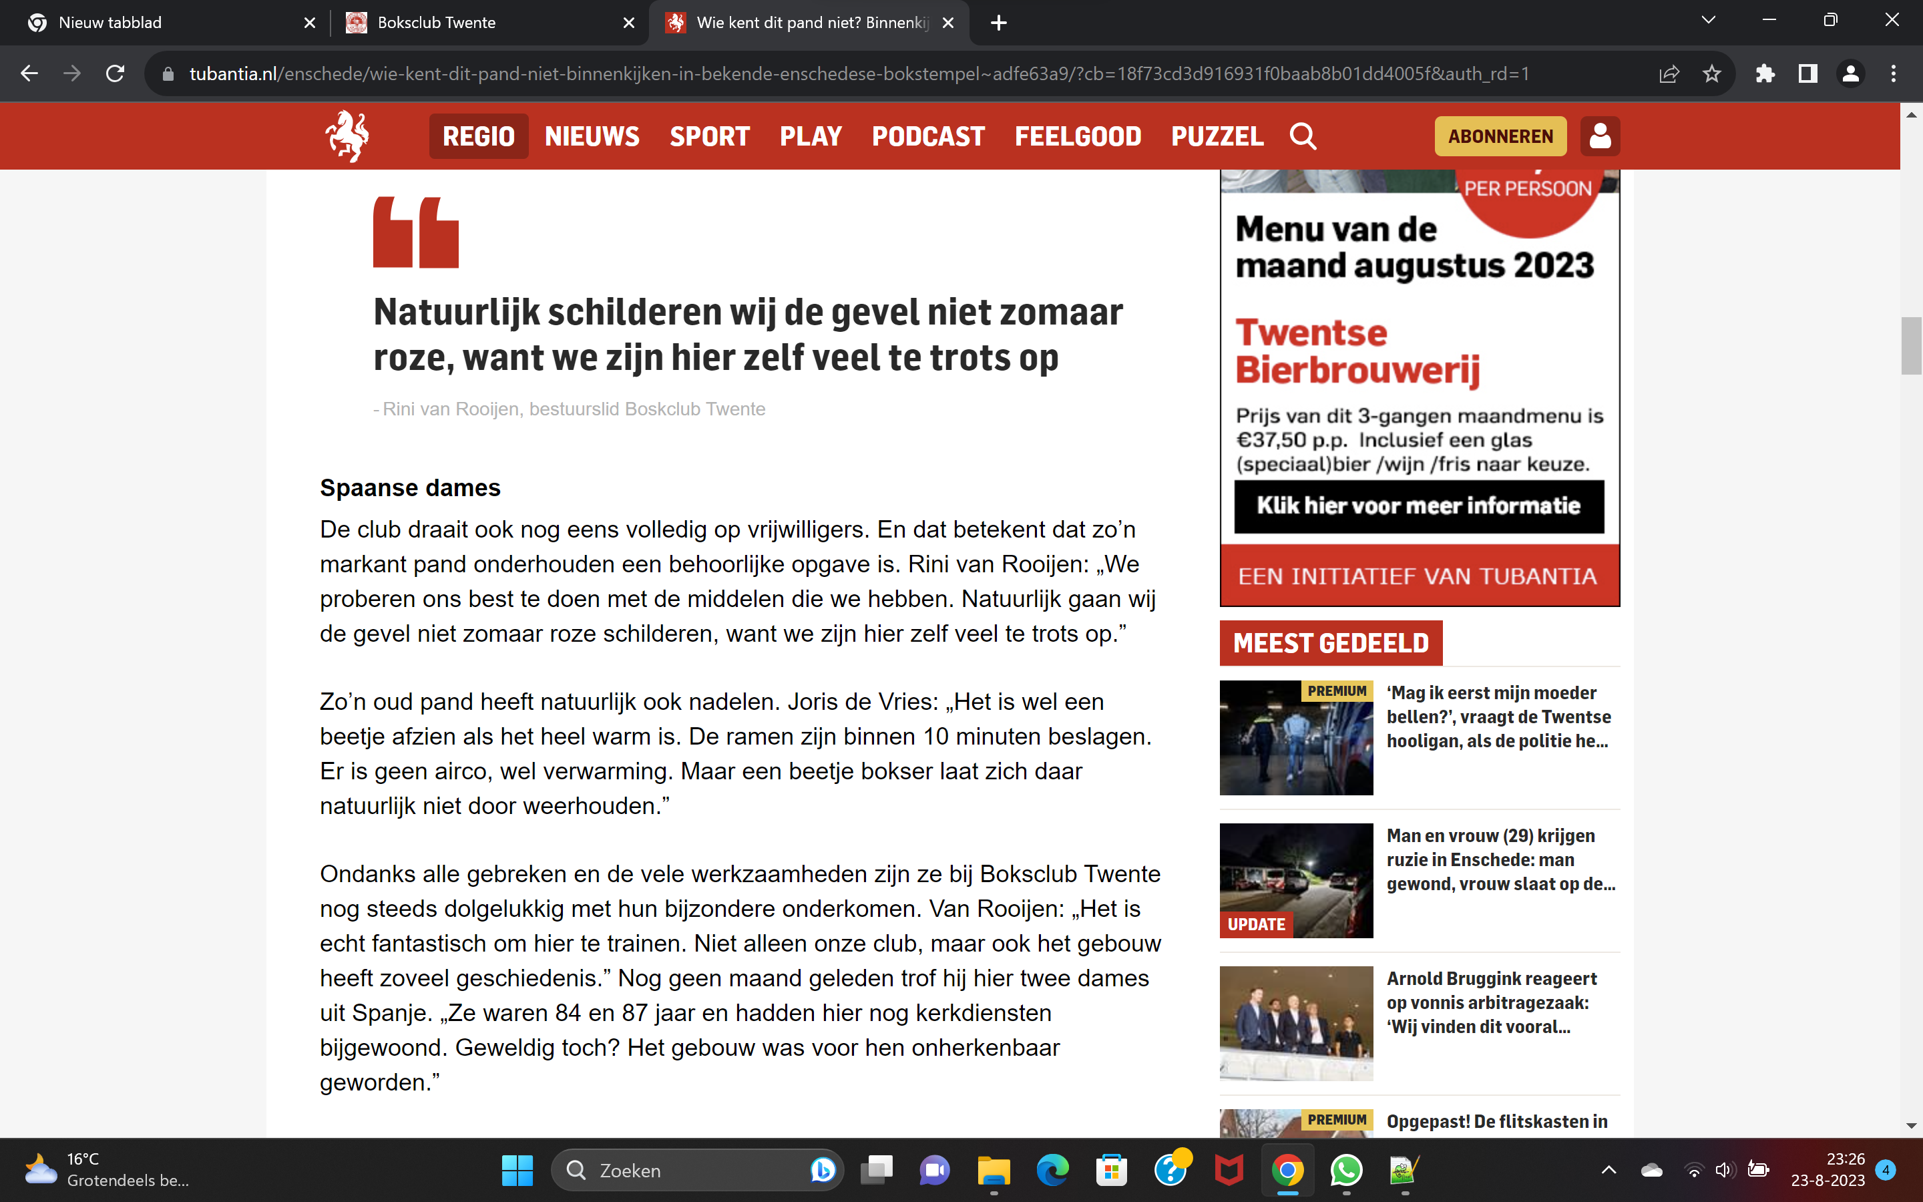This screenshot has height=1202, width=1923.
Task: Open Chrome extensions puzzle icon
Action: (x=1765, y=74)
